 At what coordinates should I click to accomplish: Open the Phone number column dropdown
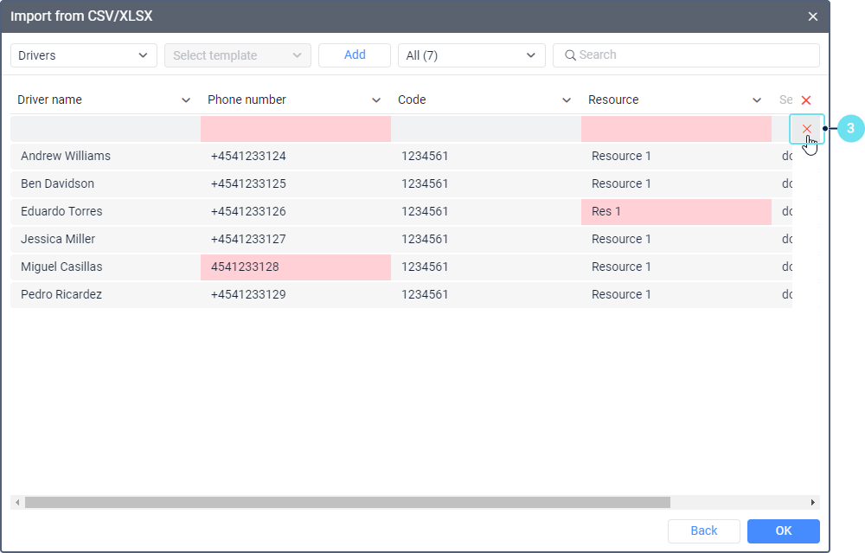376,100
